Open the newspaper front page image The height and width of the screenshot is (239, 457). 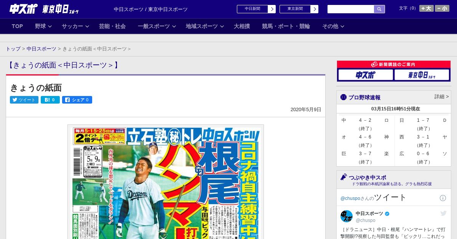tap(166, 182)
